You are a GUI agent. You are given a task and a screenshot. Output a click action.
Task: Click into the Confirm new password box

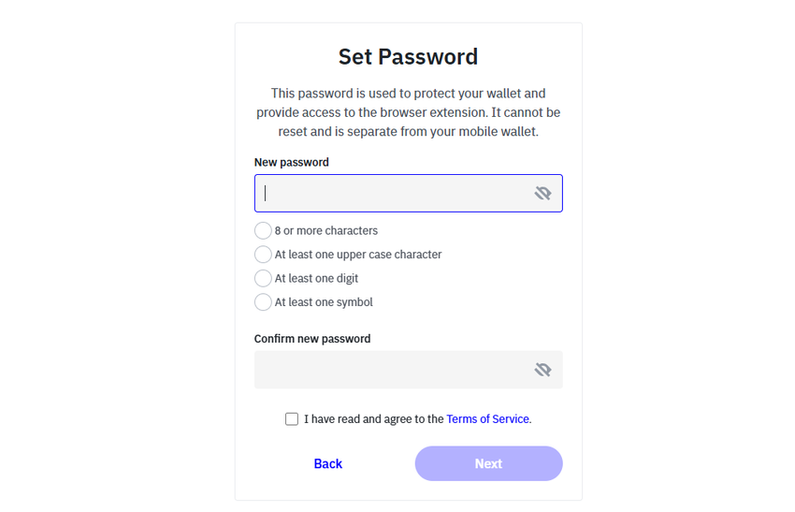(x=393, y=370)
